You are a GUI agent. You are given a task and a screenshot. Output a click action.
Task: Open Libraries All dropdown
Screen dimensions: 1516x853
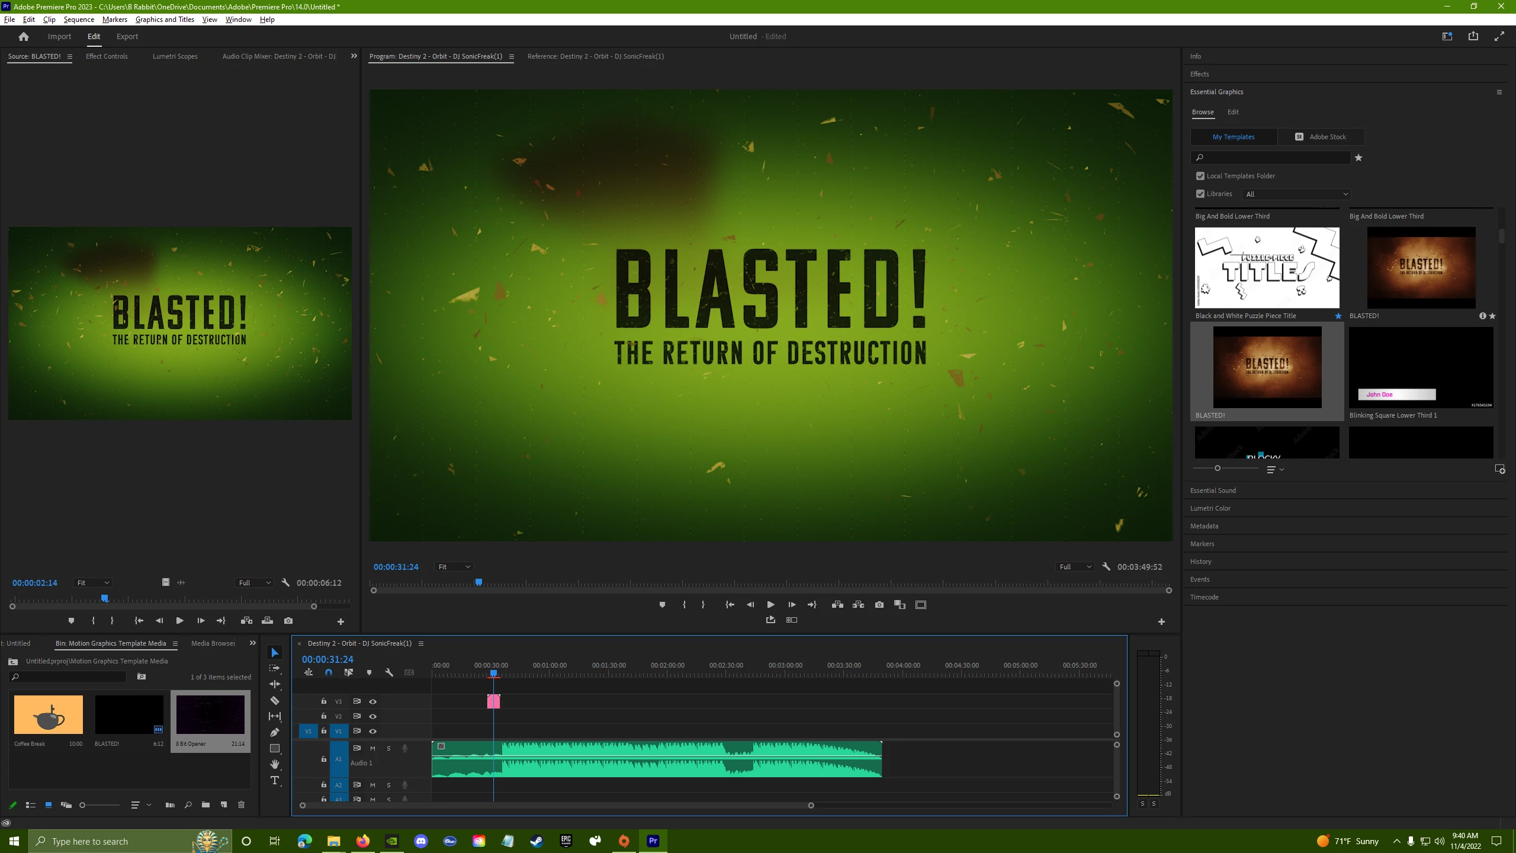coord(1296,194)
